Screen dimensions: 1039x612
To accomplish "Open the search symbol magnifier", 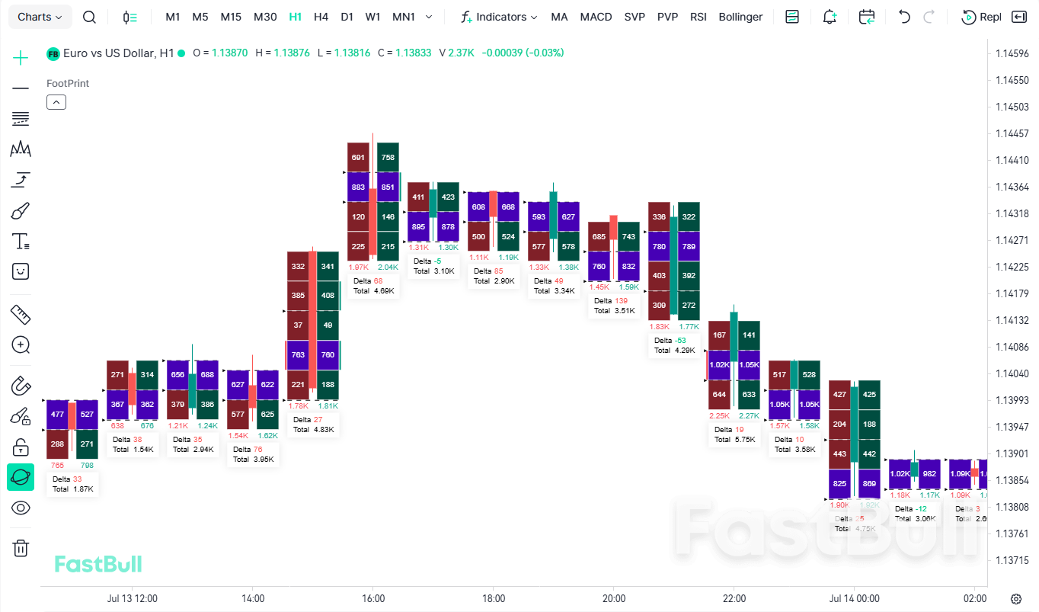I will 89,17.
